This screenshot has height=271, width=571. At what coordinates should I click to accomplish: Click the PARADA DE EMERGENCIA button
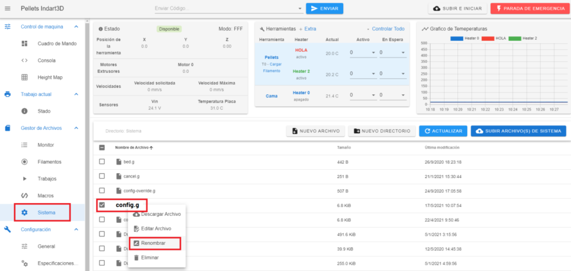tap(529, 8)
